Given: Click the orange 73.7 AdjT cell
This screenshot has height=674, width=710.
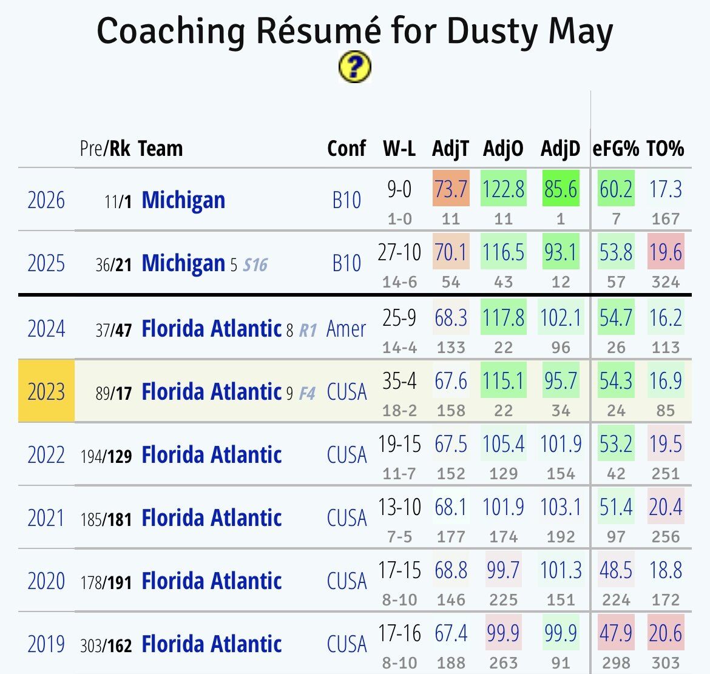Looking at the screenshot, I should (451, 189).
